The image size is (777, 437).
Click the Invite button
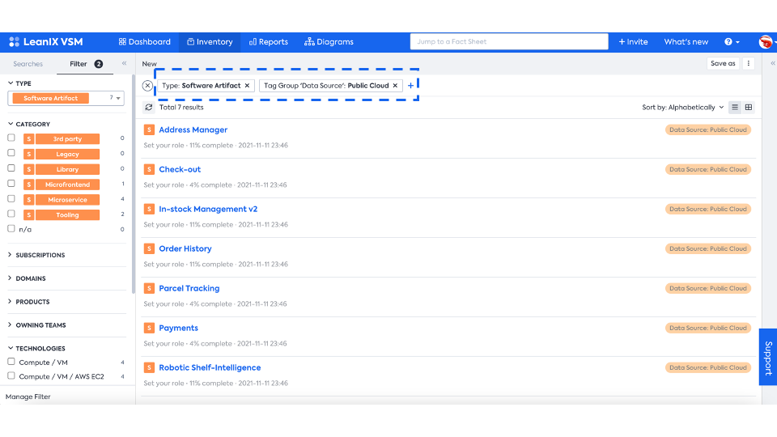633,42
